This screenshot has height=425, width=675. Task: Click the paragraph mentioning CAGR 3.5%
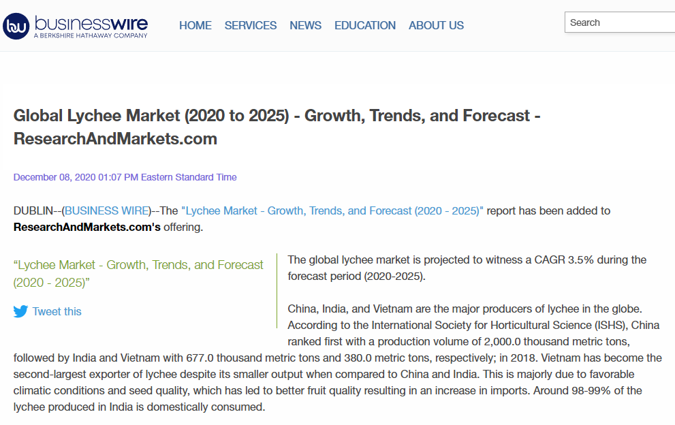click(x=467, y=268)
